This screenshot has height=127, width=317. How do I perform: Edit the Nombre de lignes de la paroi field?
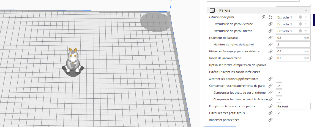293,45
